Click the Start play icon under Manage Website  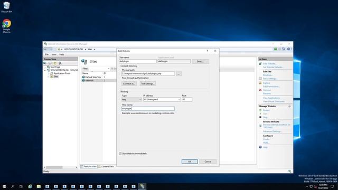pos(260,114)
